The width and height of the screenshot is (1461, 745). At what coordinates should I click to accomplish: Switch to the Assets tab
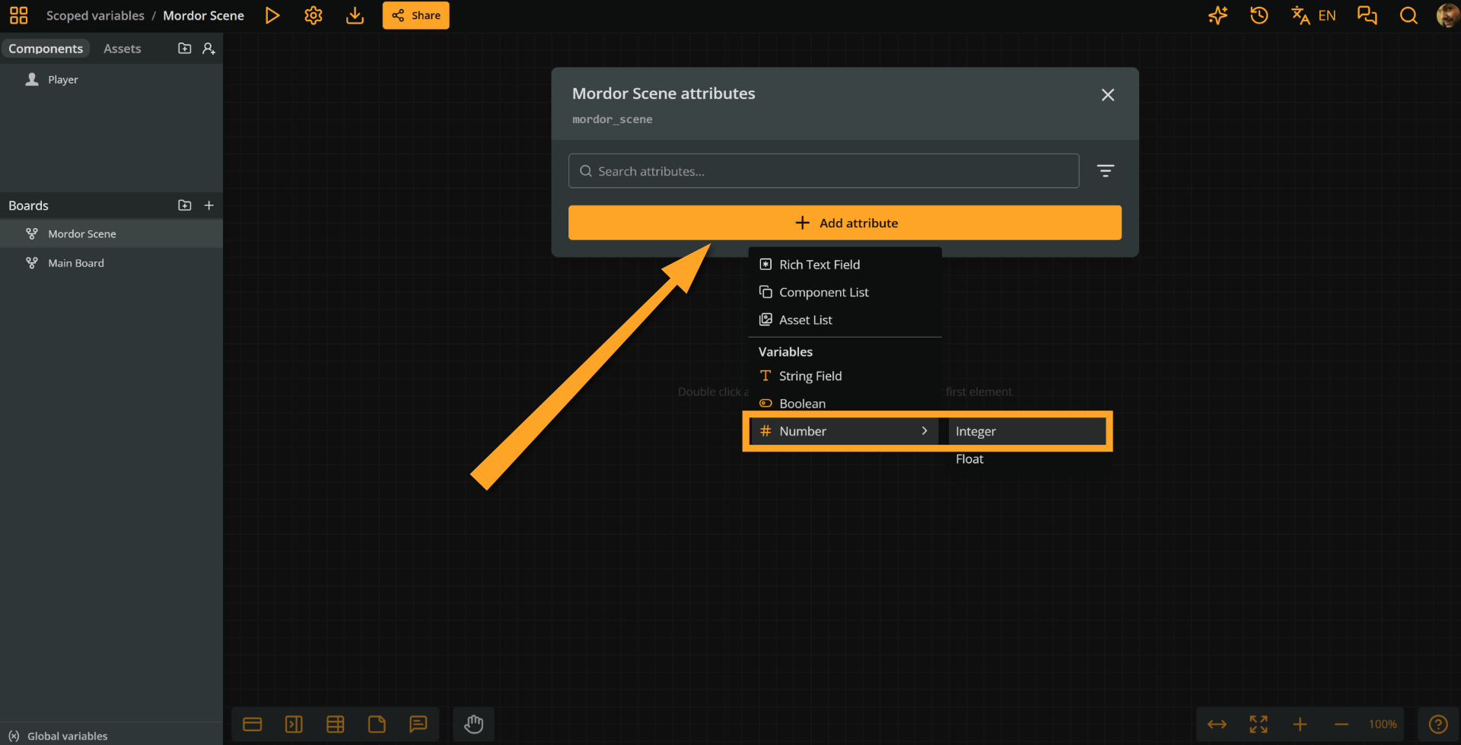pyautogui.click(x=123, y=49)
